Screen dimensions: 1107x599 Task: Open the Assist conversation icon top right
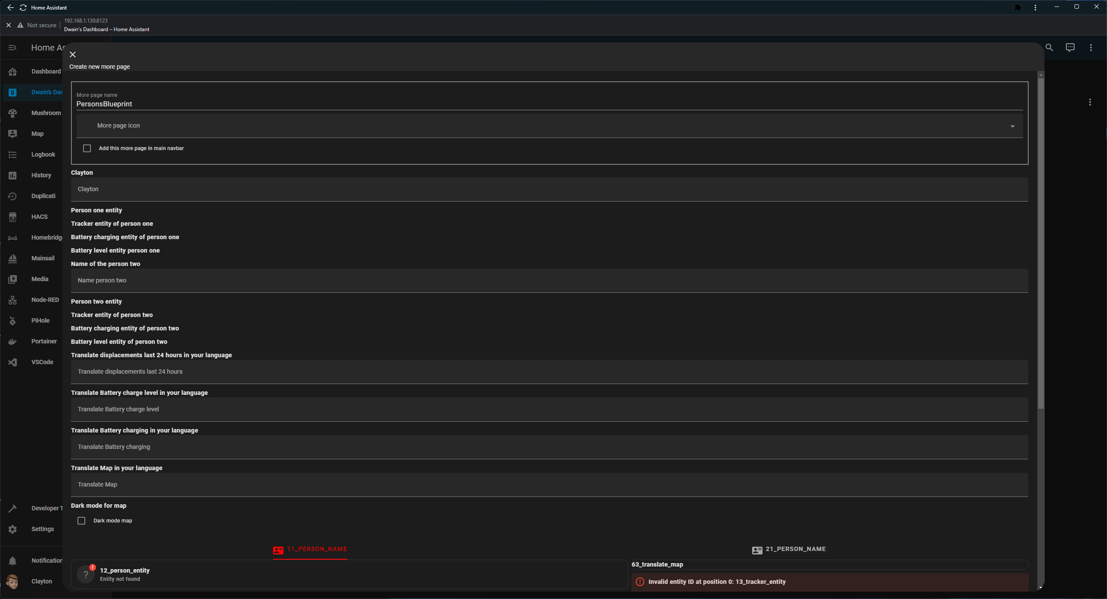1070,48
